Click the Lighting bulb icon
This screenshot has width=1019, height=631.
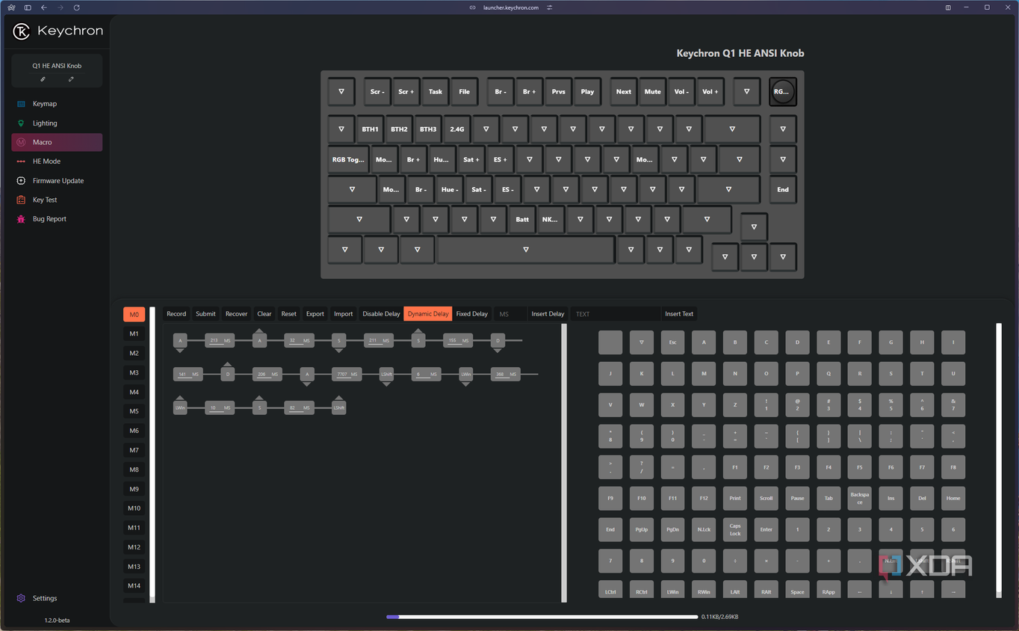click(21, 123)
